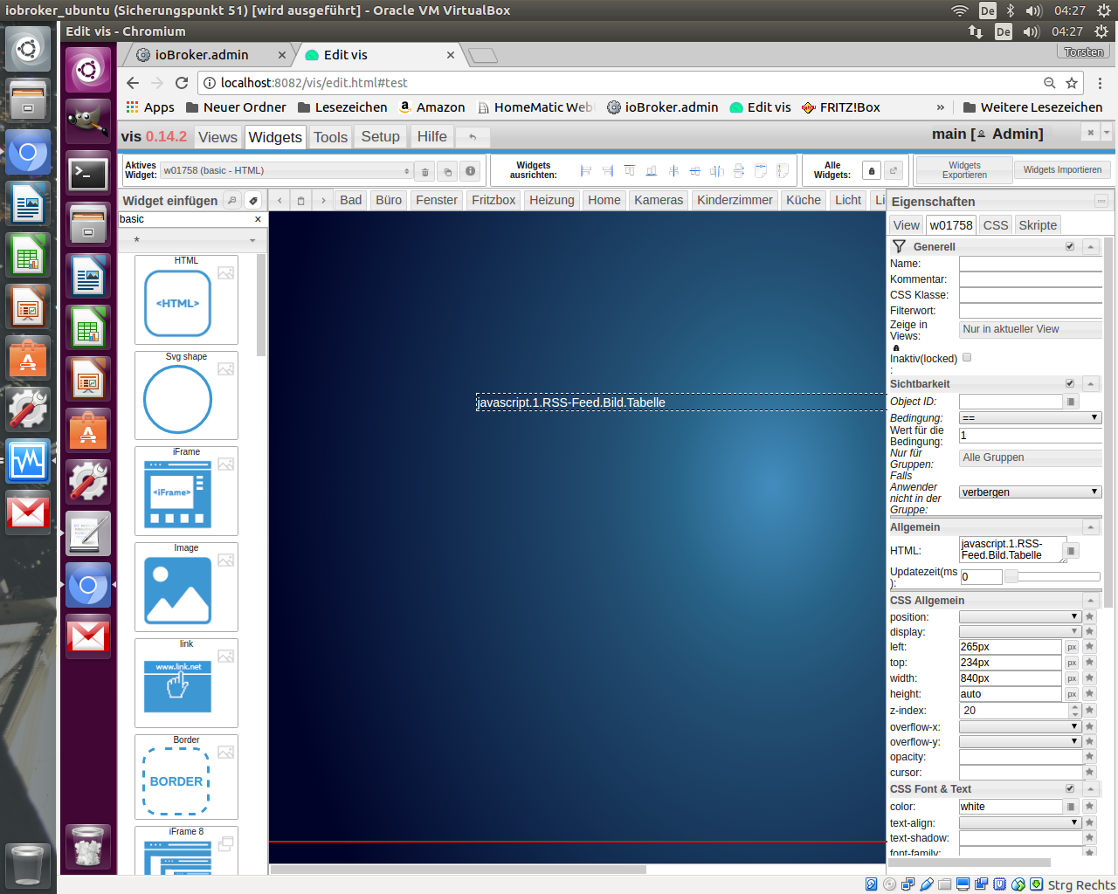Show info for the active widget

click(470, 171)
